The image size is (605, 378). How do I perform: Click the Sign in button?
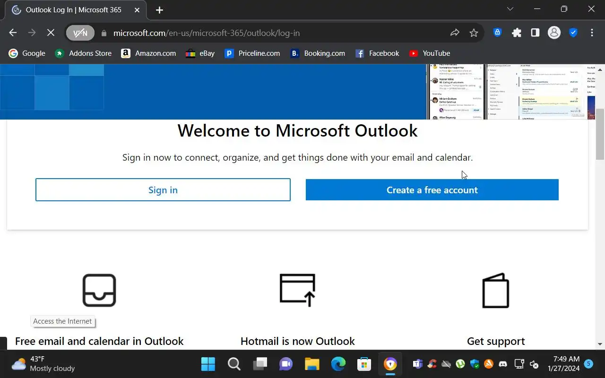tap(163, 190)
